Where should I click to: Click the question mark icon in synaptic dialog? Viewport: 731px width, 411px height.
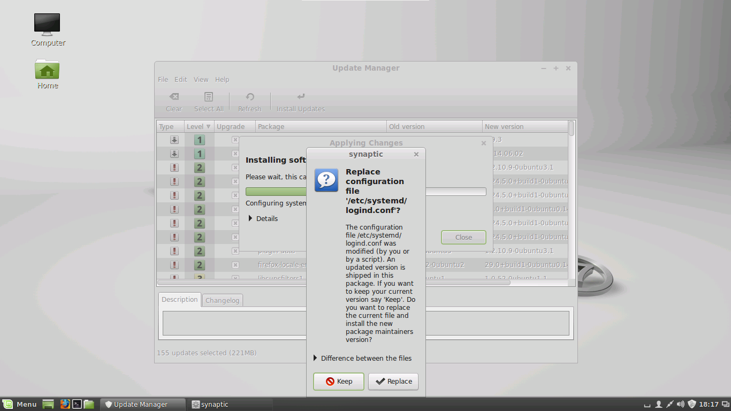(326, 180)
